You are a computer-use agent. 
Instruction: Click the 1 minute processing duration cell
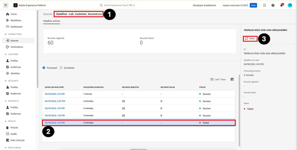(x=88, y=94)
